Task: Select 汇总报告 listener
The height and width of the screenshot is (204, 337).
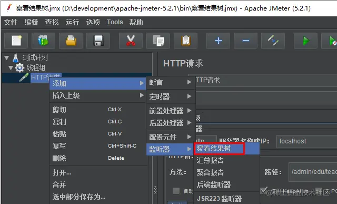Action: 227,160
